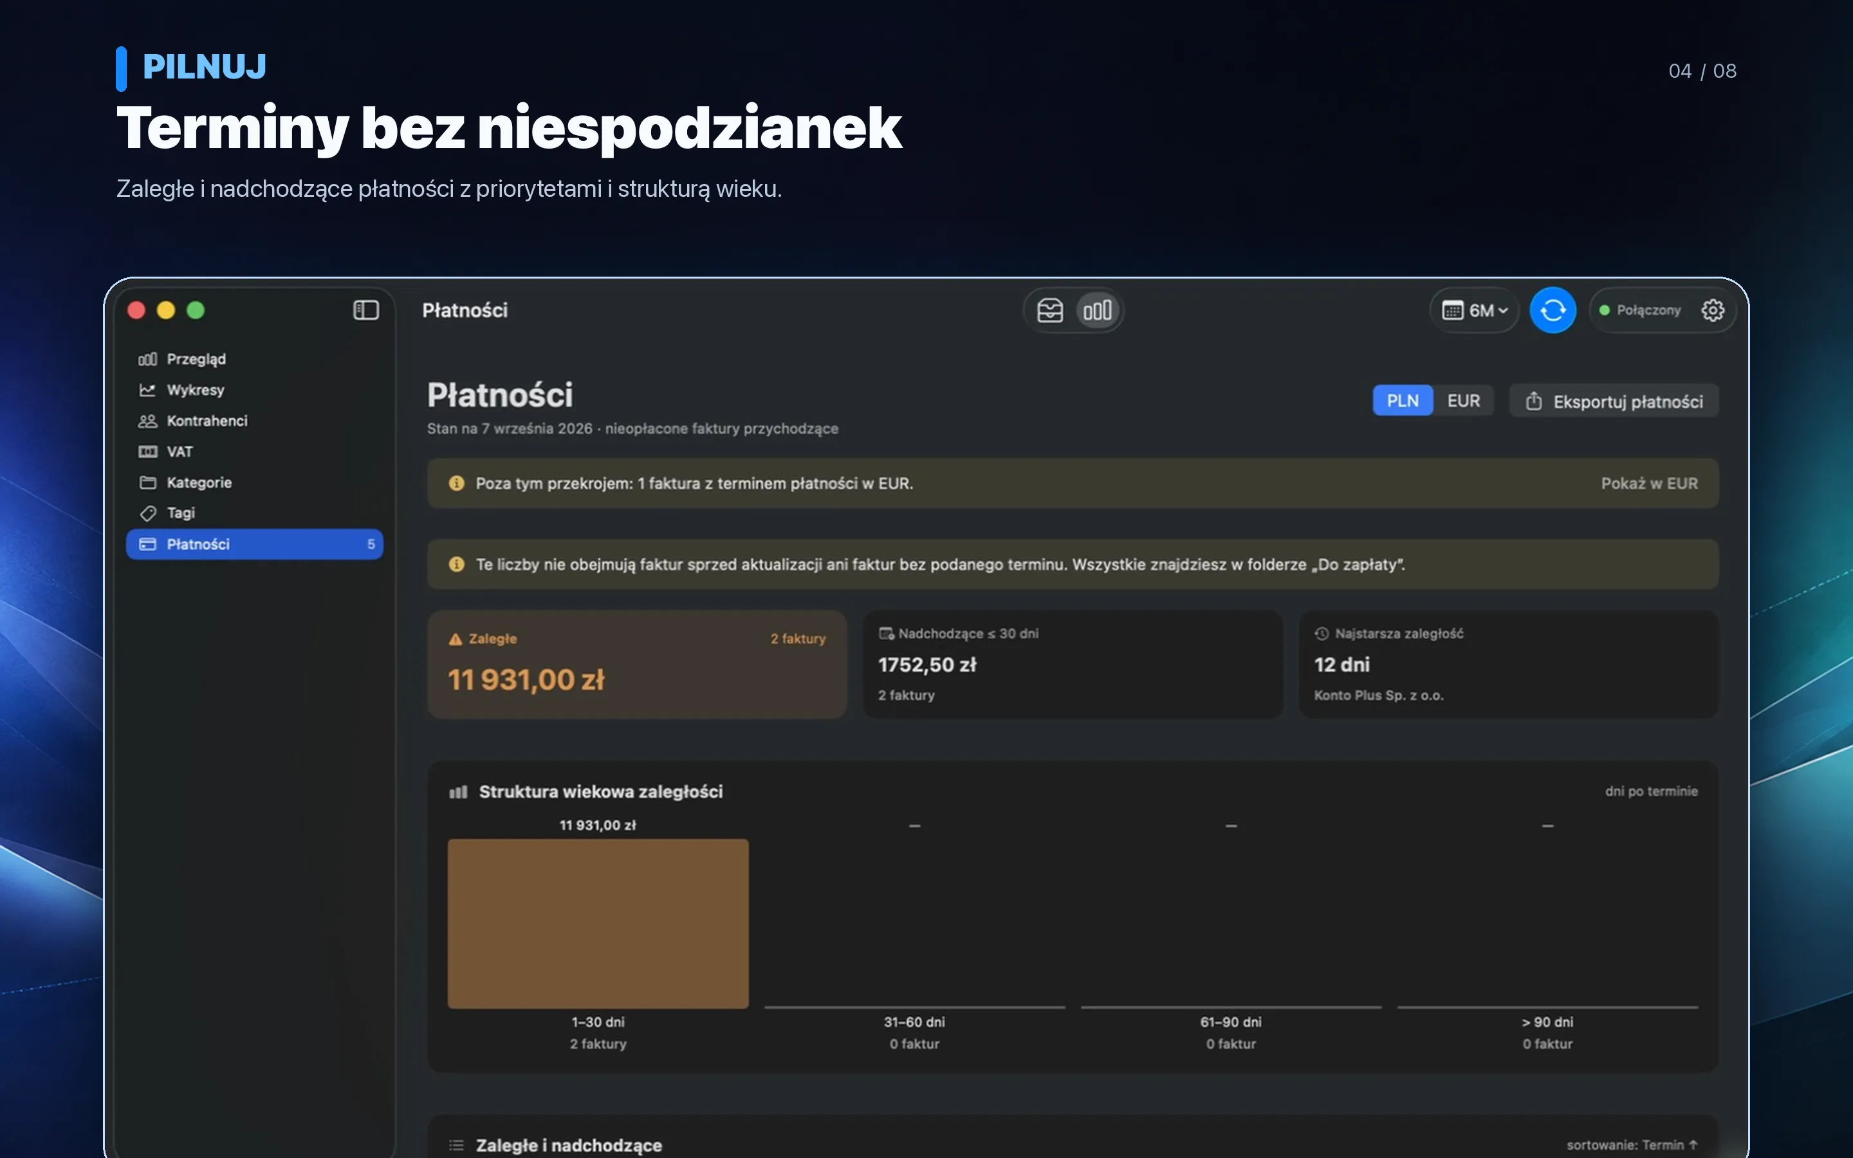Click the Tagi tag icon
1853x1158 pixels.
click(x=148, y=513)
